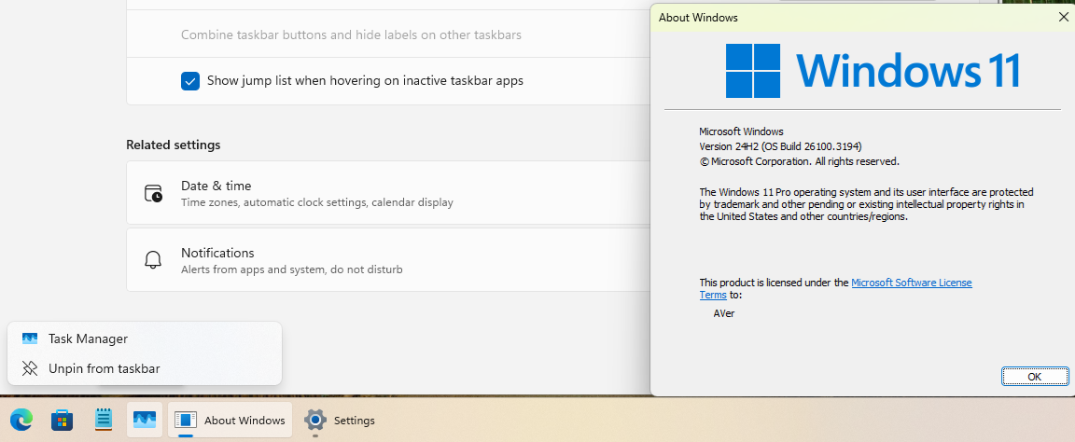The width and height of the screenshot is (1075, 442).
Task: Click the Date & time clock calendar icon
Action: pyautogui.click(x=154, y=193)
